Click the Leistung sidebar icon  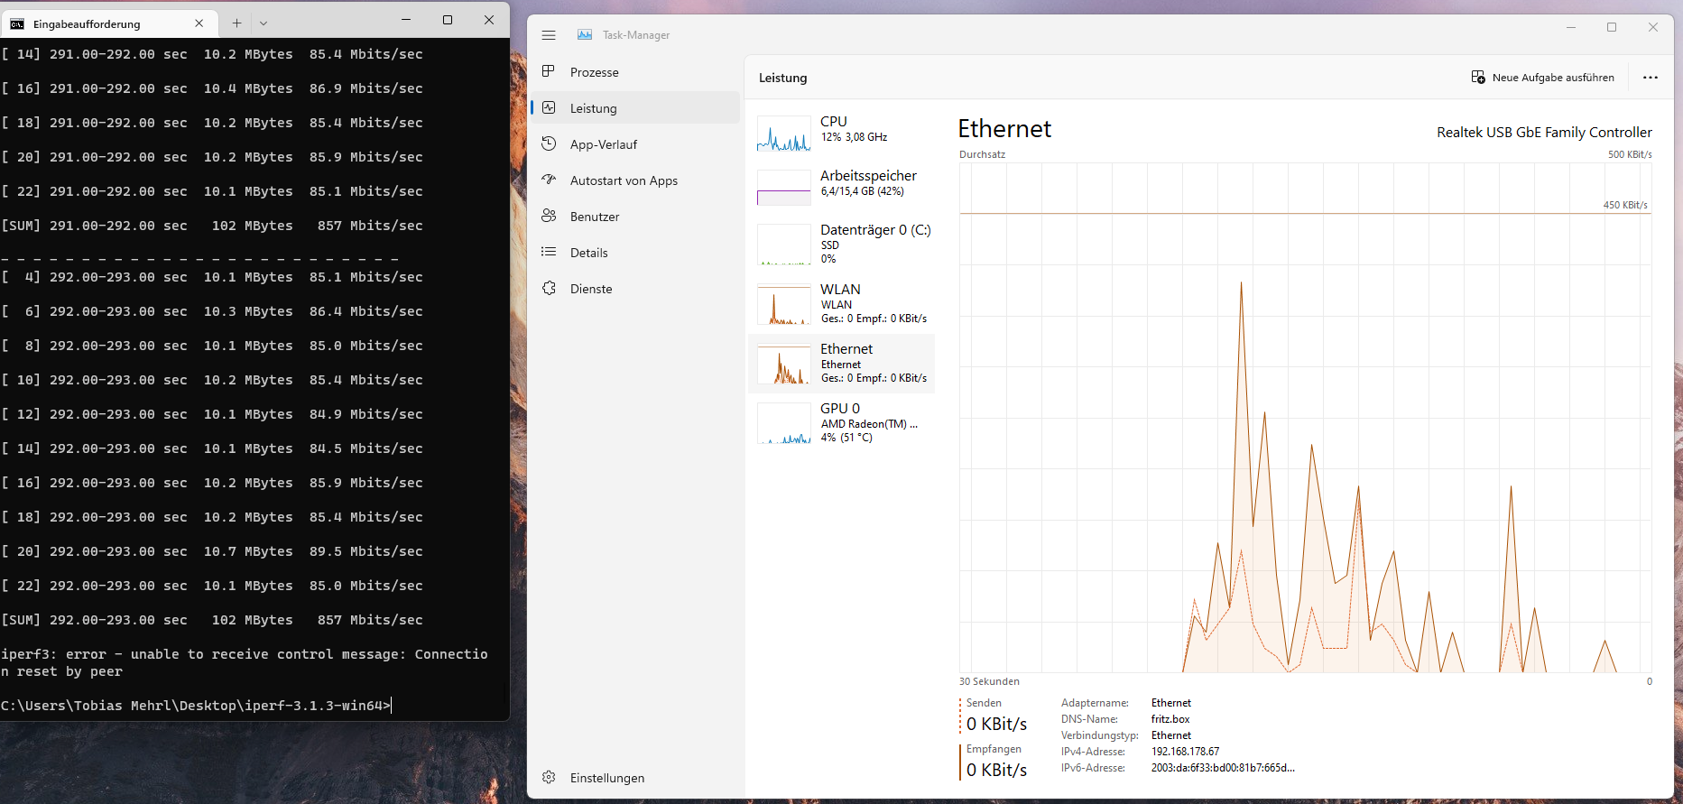tap(549, 107)
